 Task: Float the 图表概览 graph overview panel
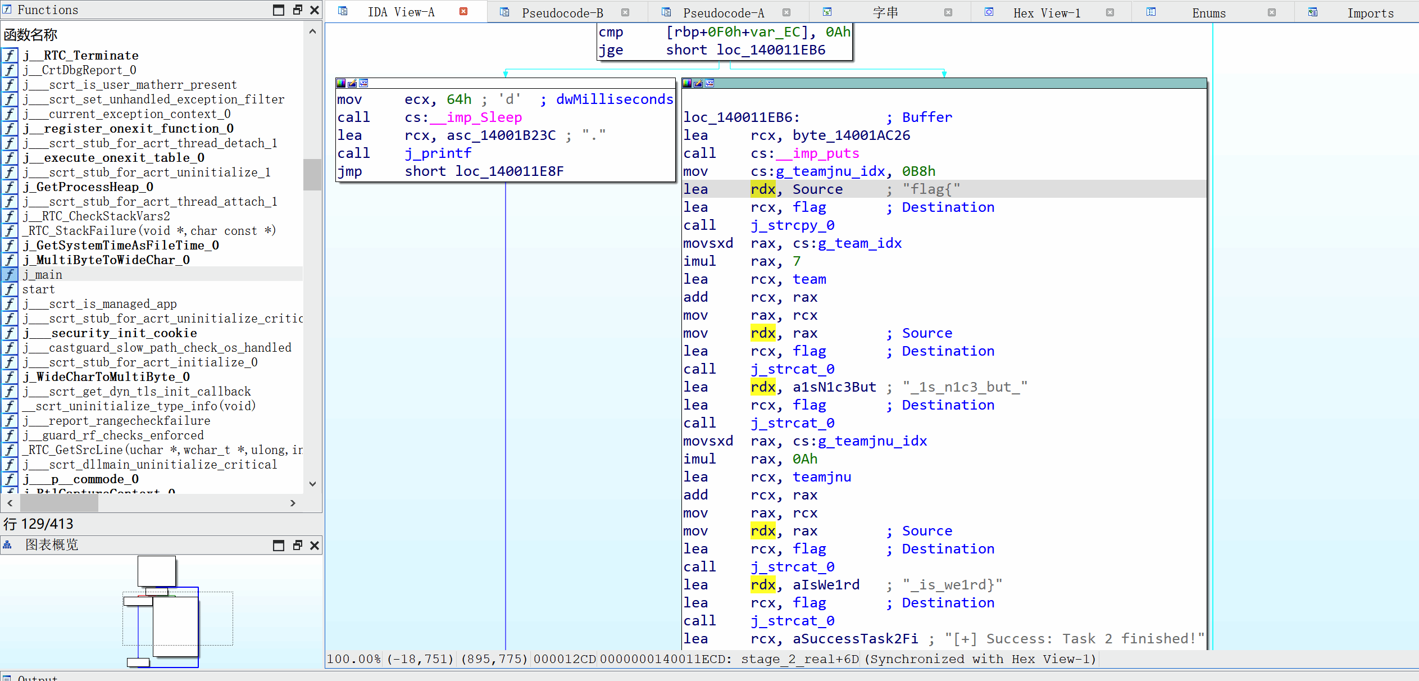point(298,546)
